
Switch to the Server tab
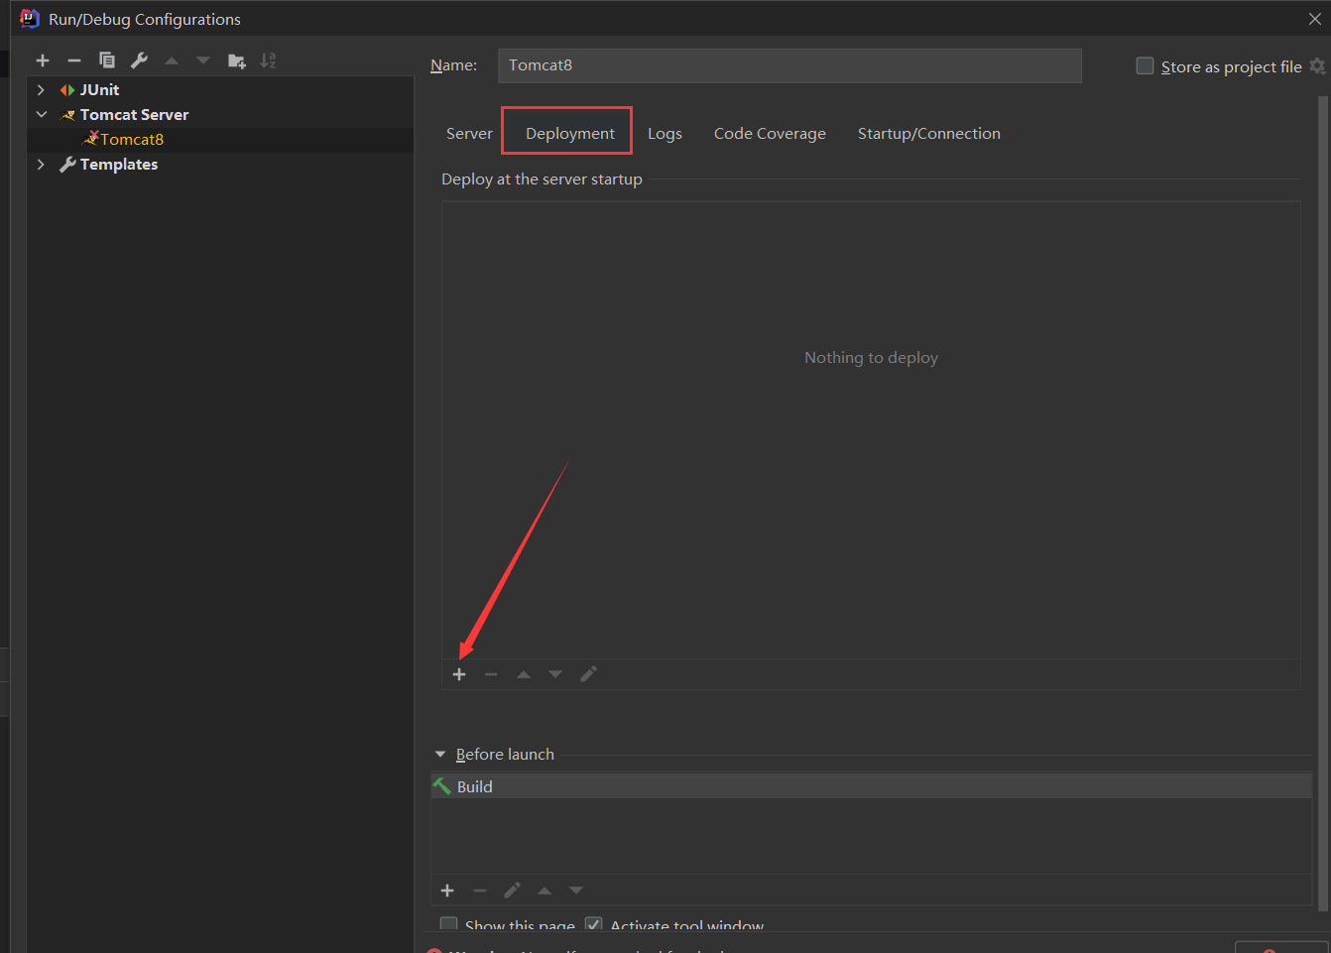click(469, 133)
